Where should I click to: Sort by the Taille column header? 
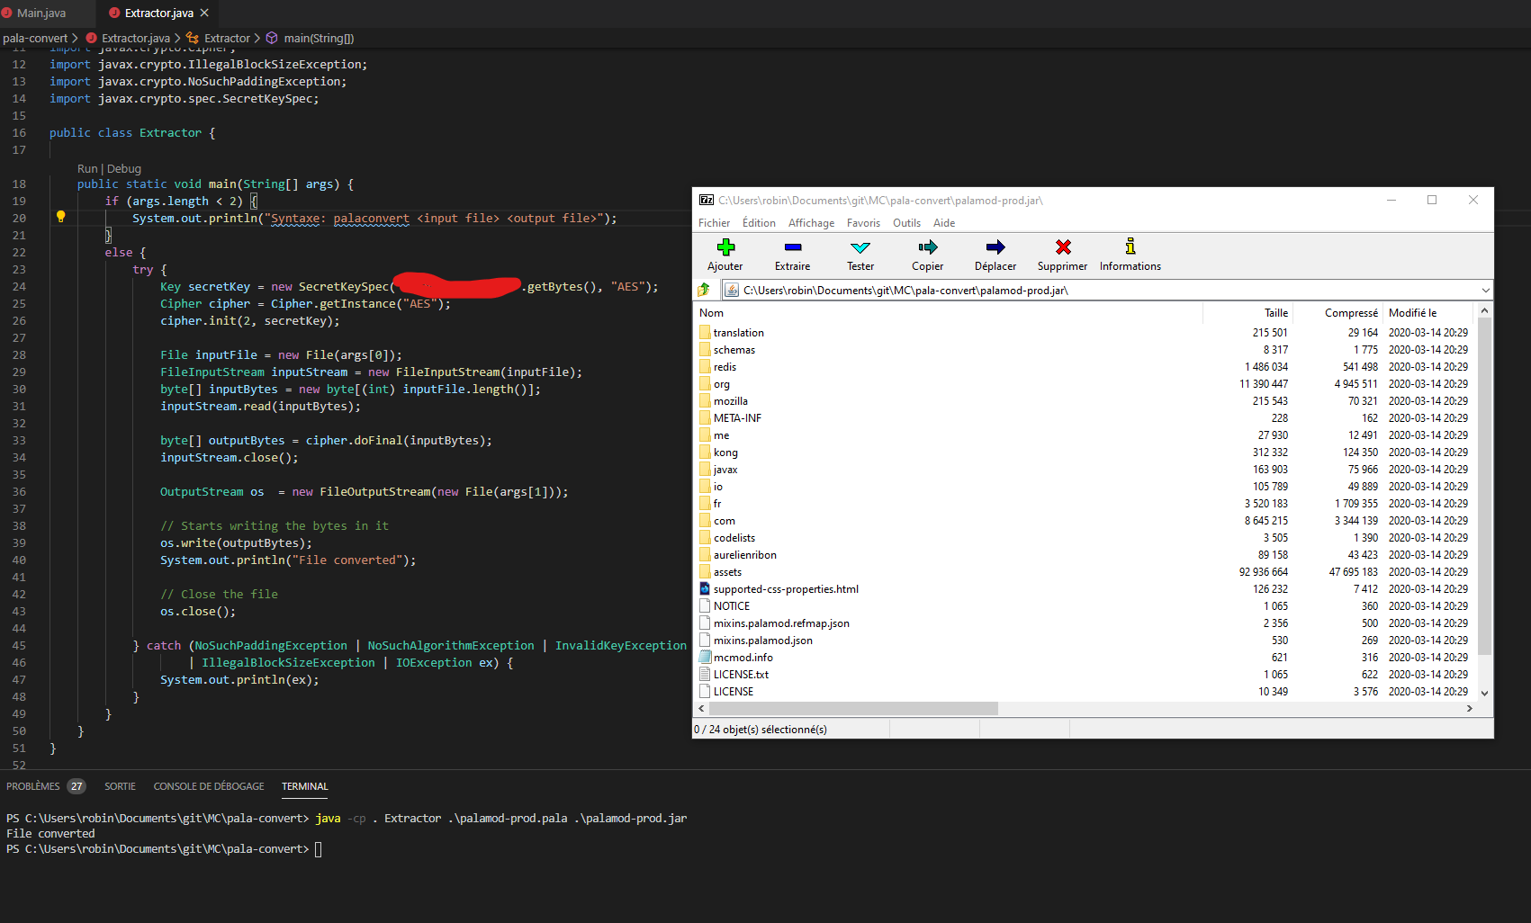pos(1248,312)
